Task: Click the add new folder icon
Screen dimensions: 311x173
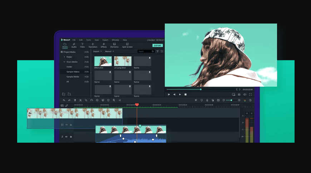Action: click(x=69, y=94)
